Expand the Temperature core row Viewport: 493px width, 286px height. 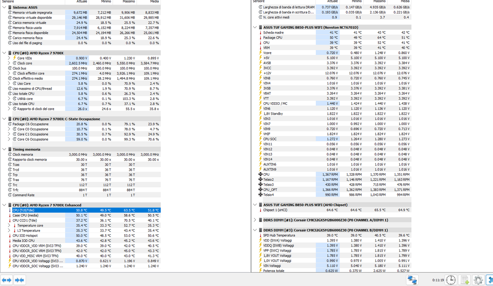9,226
